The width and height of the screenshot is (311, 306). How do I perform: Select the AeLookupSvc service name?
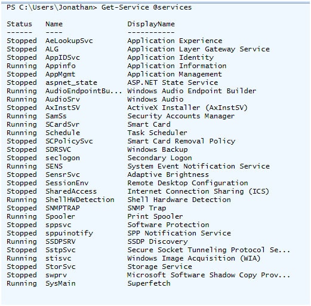(x=69, y=41)
